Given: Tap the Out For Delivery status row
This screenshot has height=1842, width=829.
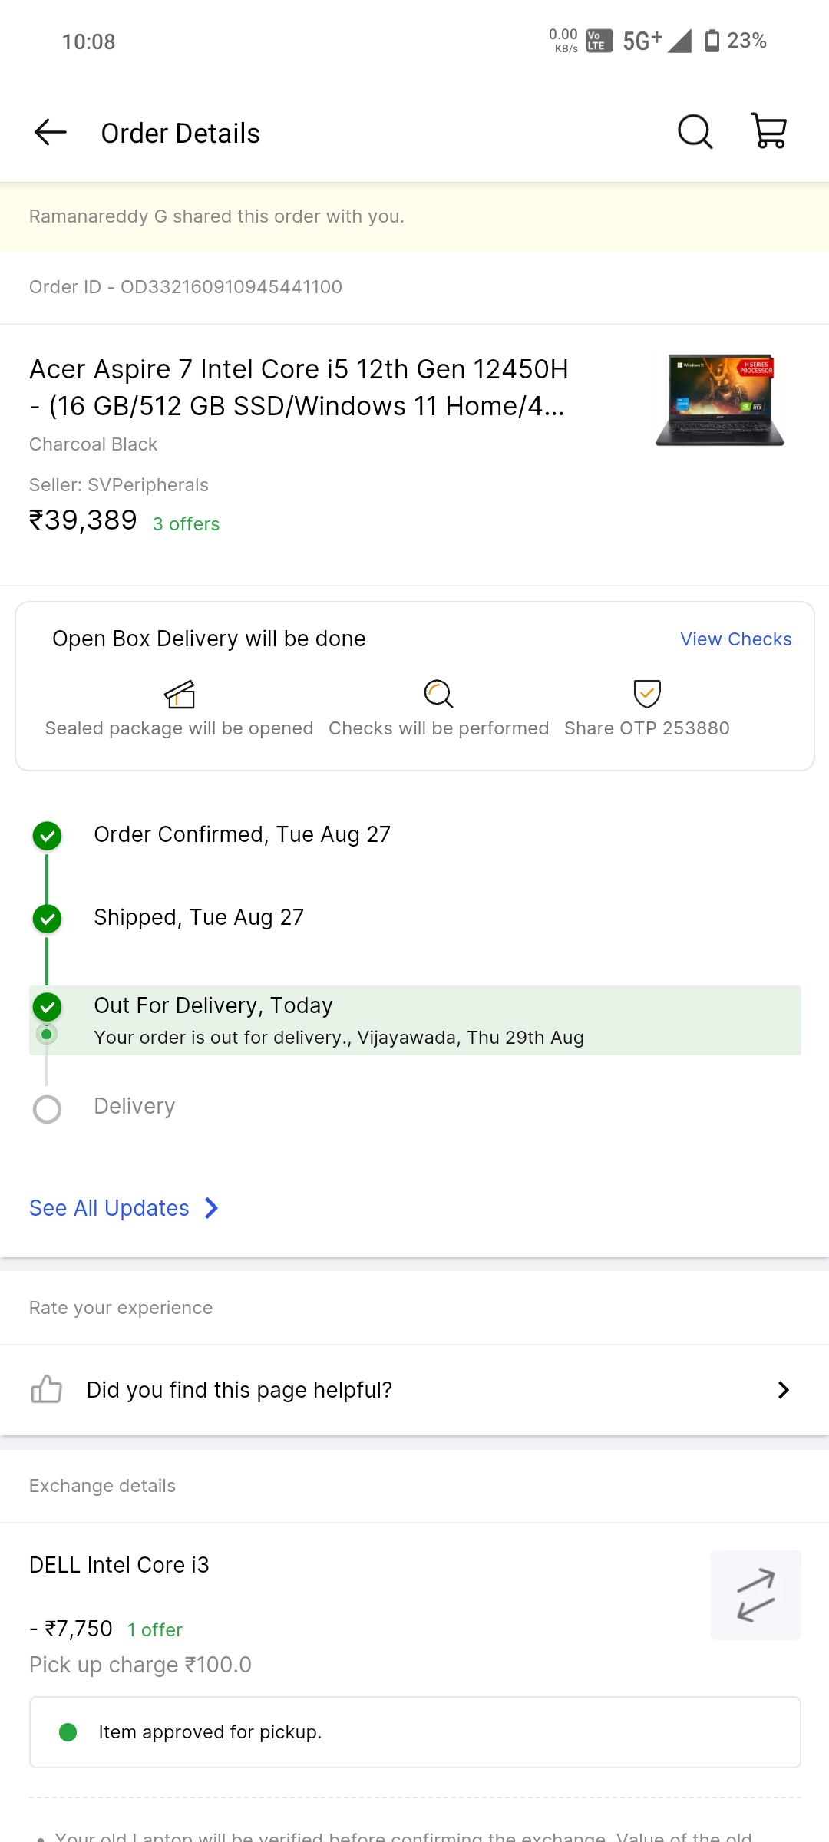Looking at the screenshot, I should (414, 1020).
